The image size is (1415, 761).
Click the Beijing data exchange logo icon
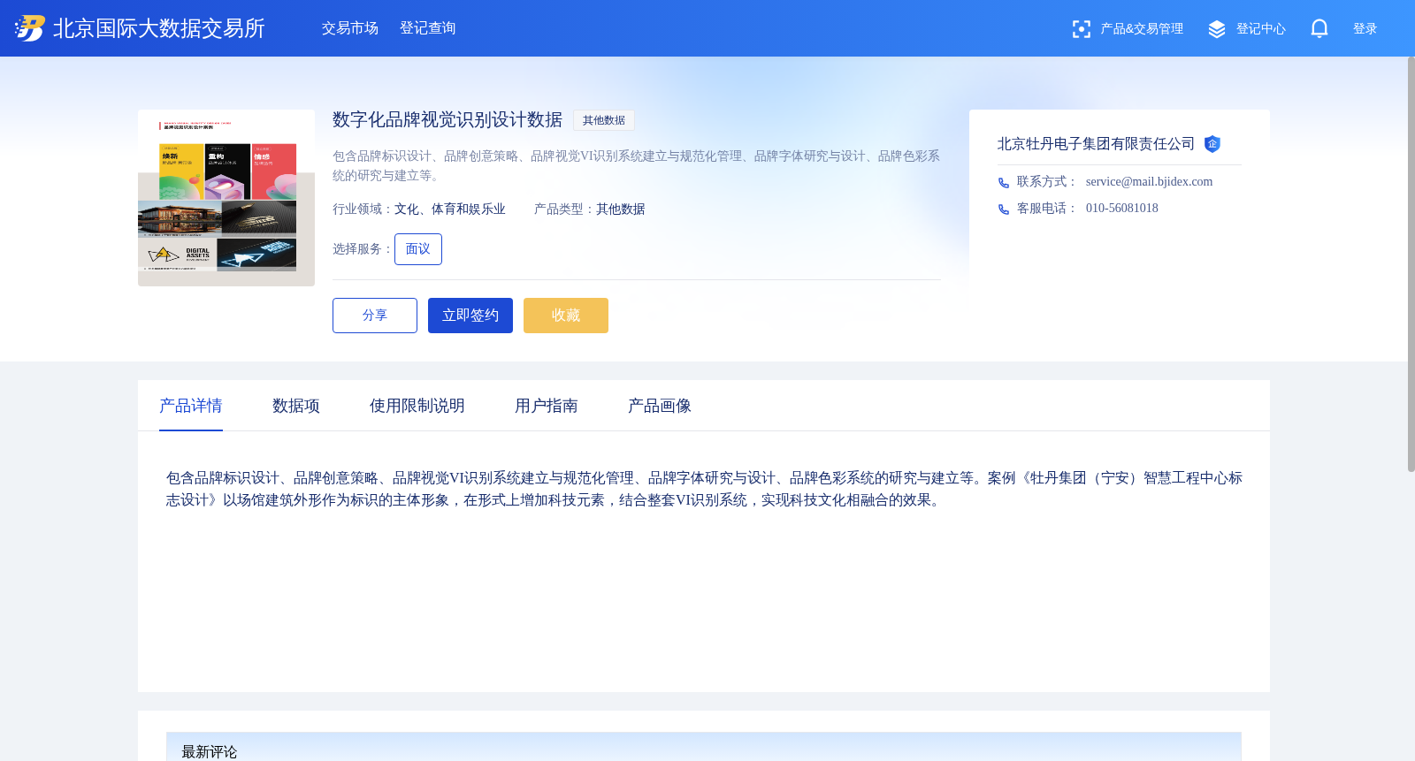tap(29, 28)
